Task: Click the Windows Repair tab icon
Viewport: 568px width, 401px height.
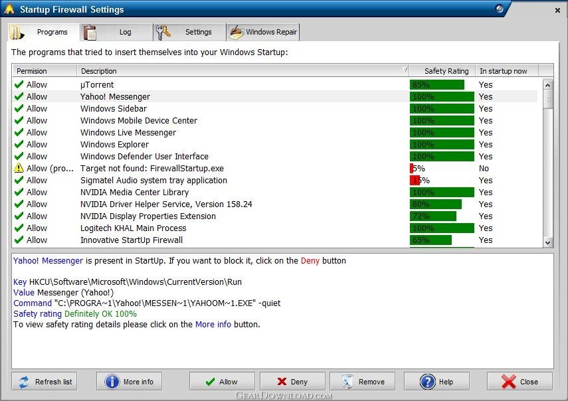Action: click(x=237, y=33)
